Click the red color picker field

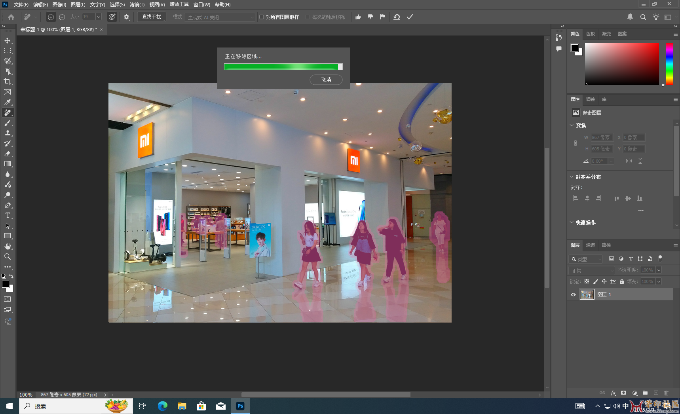click(x=622, y=64)
